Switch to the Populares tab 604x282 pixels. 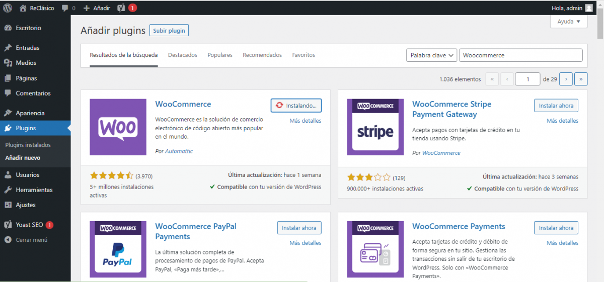220,55
